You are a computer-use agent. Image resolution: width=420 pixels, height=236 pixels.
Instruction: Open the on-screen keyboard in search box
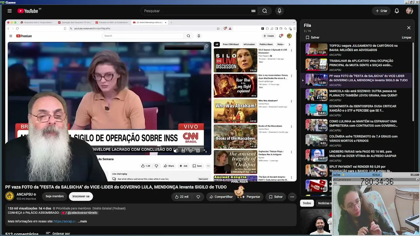click(x=253, y=11)
